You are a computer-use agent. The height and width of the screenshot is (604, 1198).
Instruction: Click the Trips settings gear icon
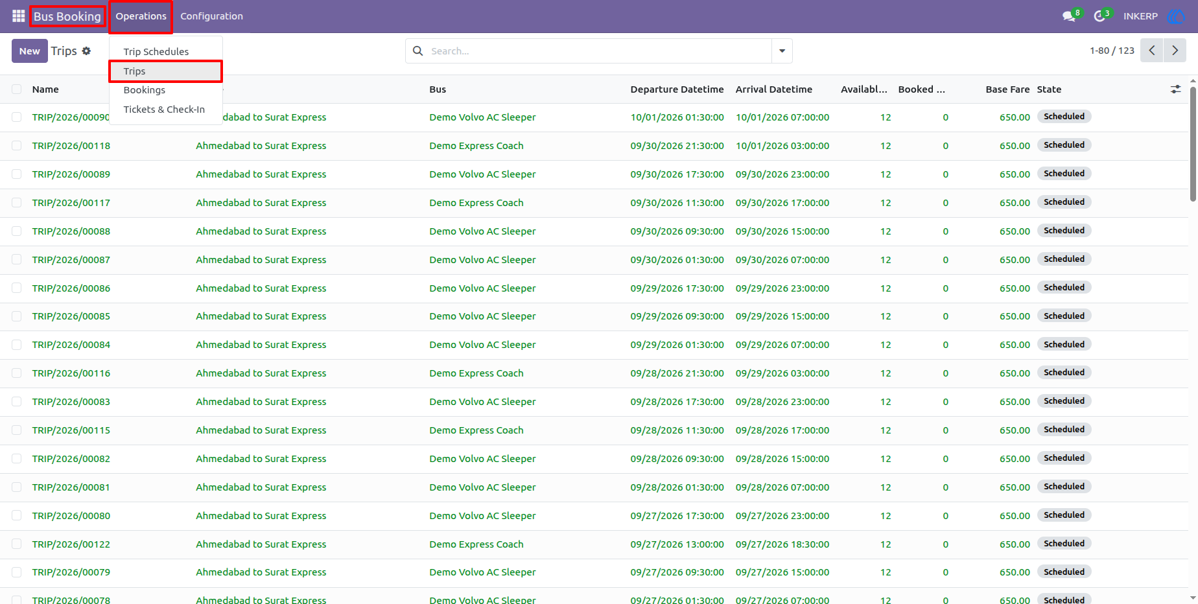(x=86, y=51)
